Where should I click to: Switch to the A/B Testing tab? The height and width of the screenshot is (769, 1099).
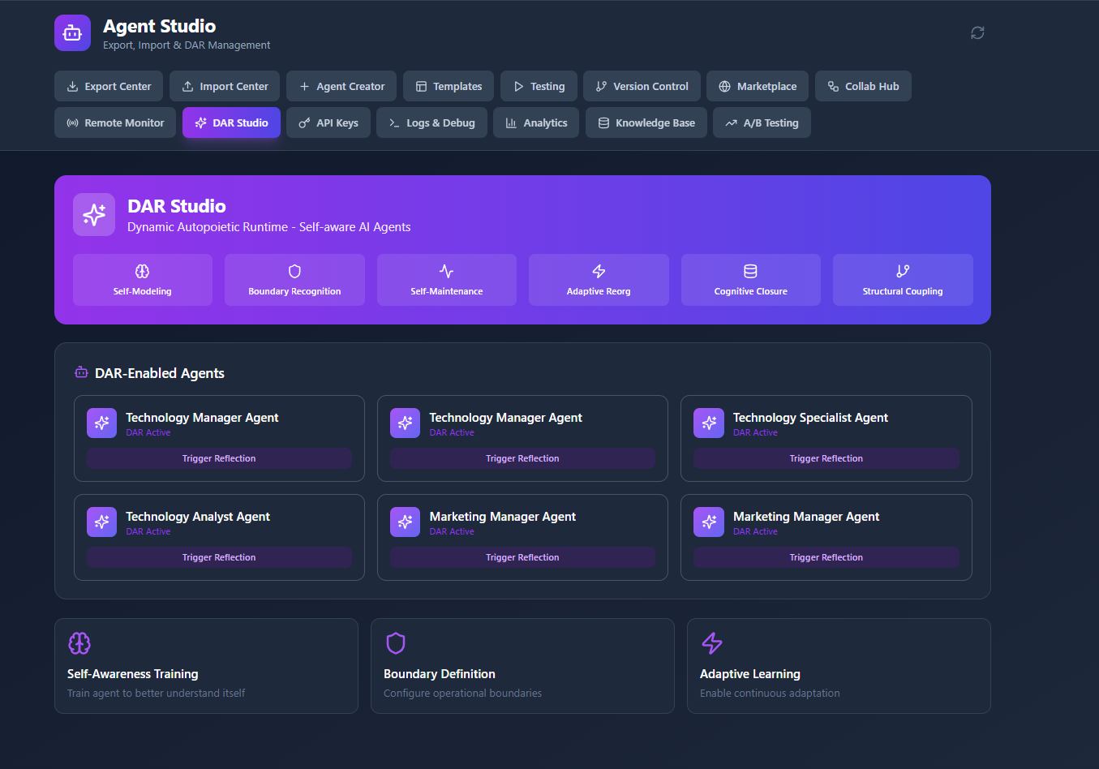coord(762,122)
